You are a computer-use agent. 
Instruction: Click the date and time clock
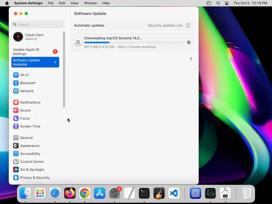(x=250, y=3)
